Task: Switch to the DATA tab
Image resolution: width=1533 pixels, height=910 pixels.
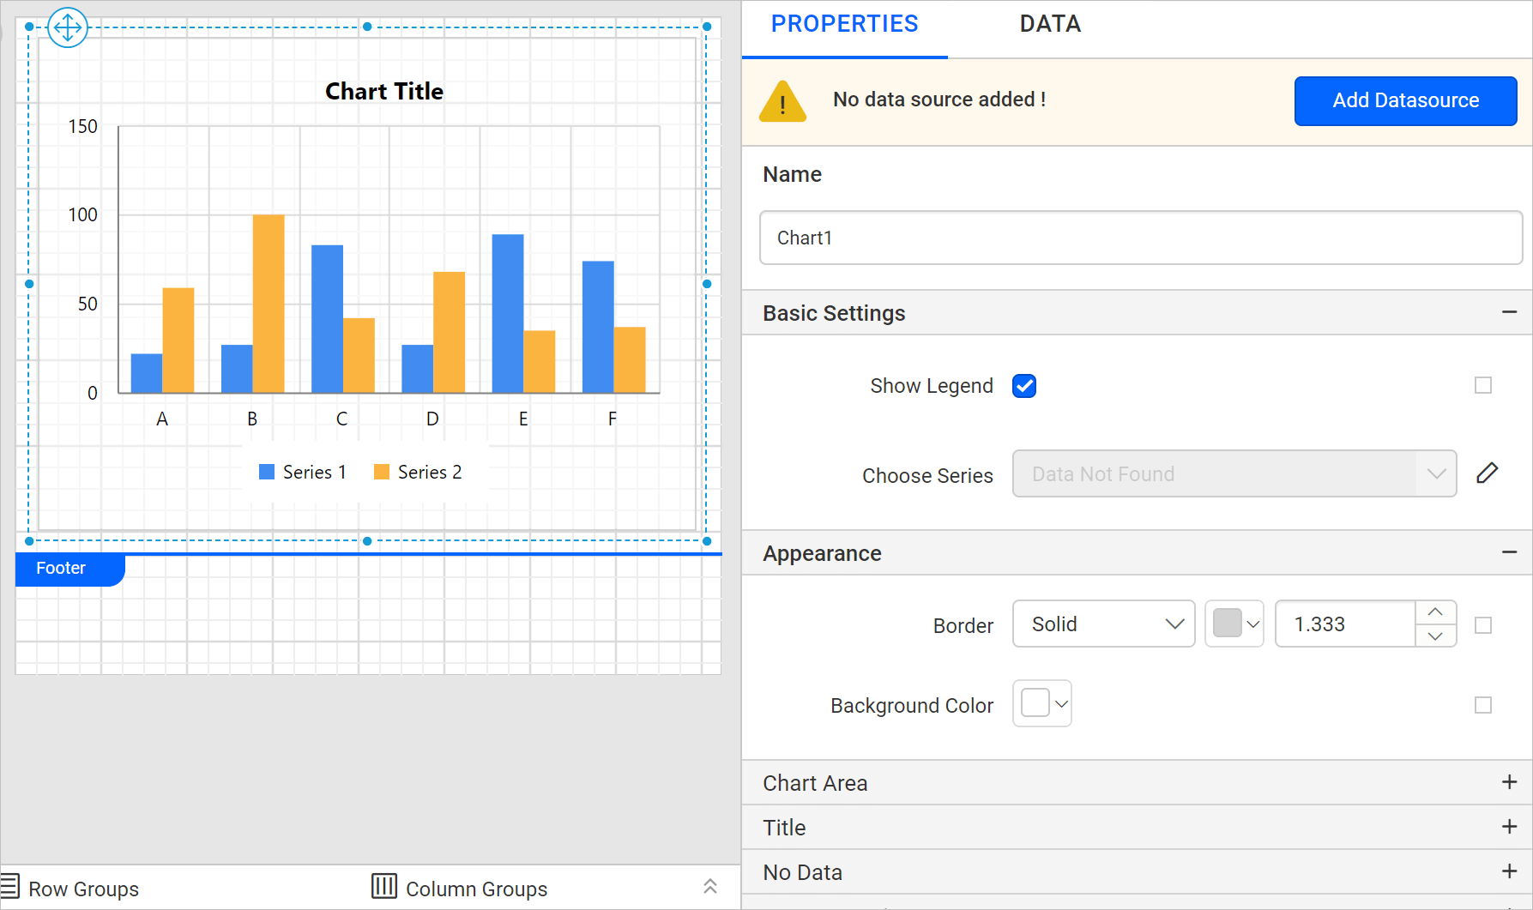Action: coord(1049,24)
